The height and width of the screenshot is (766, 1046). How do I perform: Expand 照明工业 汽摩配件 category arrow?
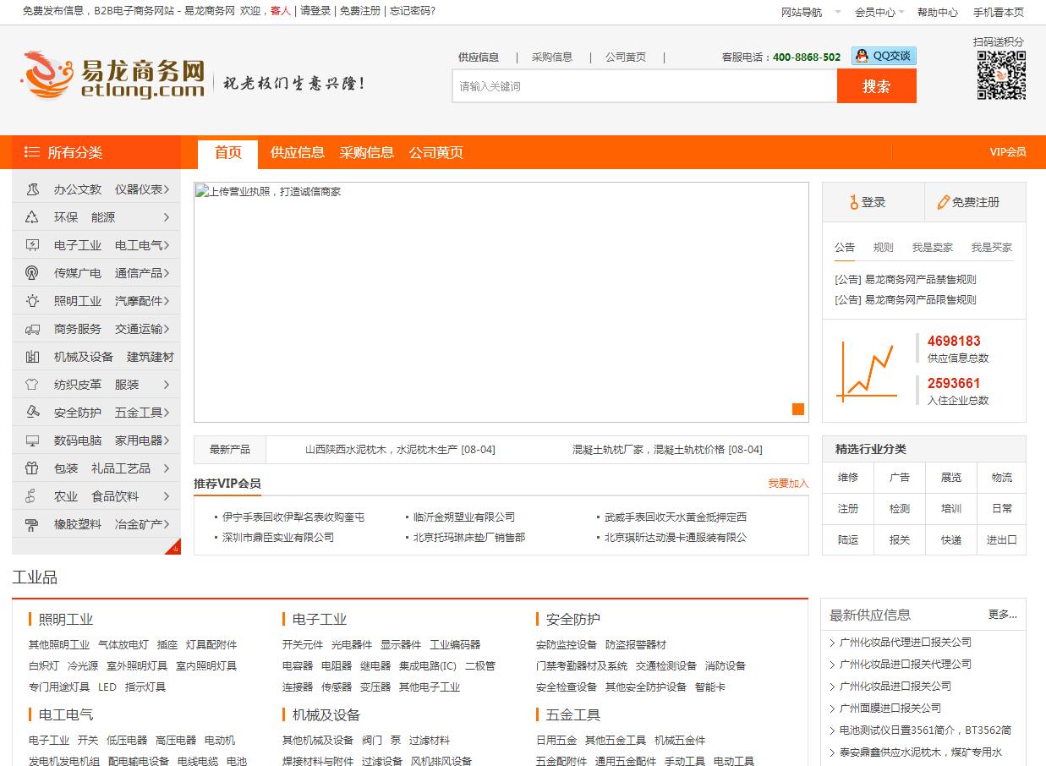(167, 301)
